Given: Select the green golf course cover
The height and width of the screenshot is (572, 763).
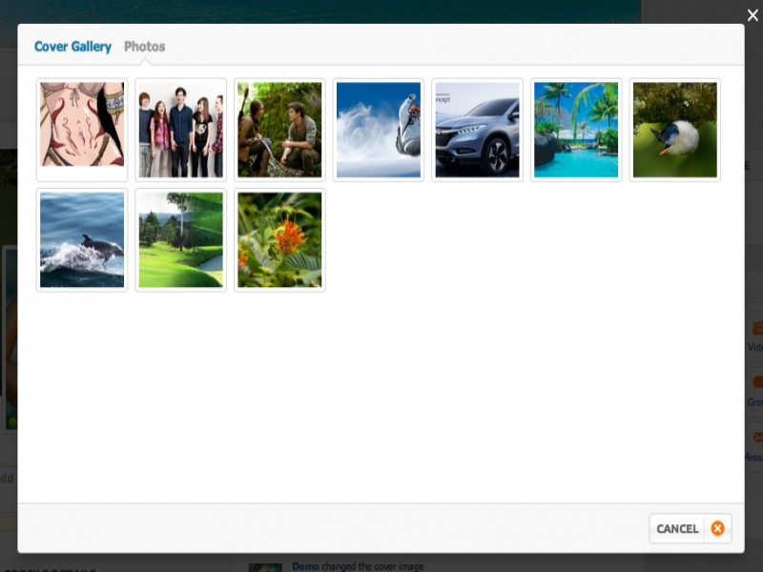Looking at the screenshot, I should click(181, 239).
